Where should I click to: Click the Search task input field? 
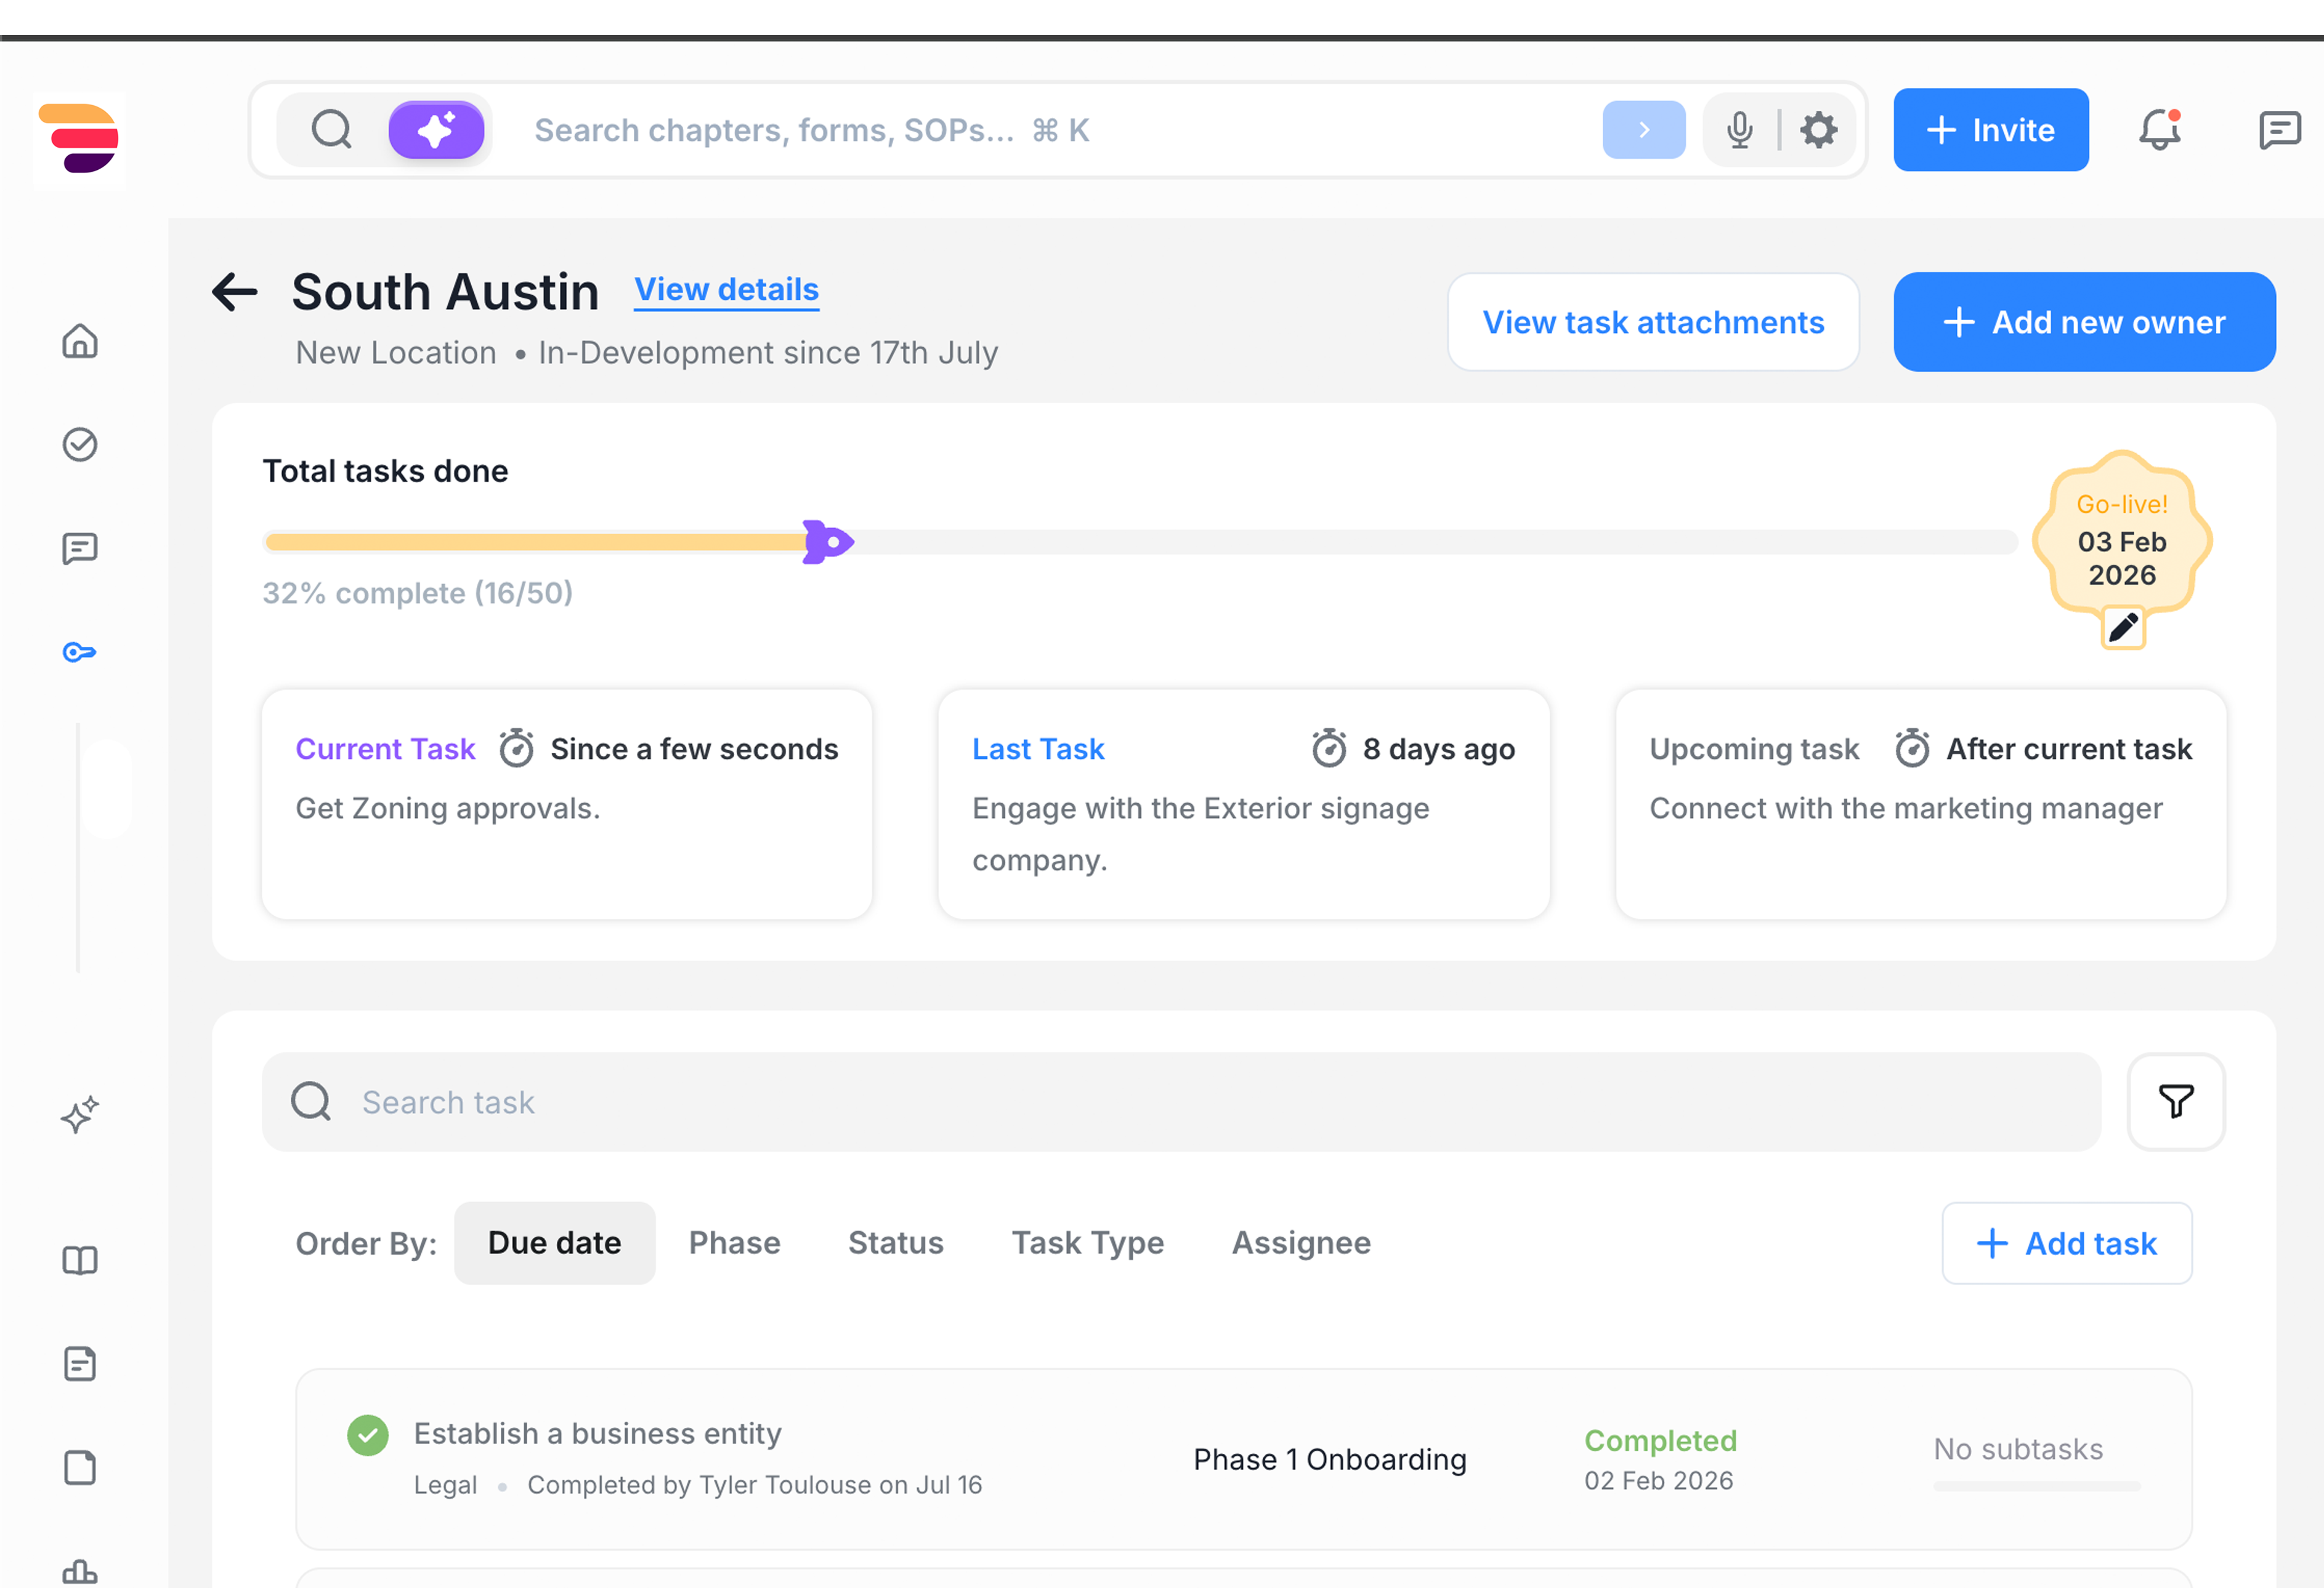coord(1180,1101)
